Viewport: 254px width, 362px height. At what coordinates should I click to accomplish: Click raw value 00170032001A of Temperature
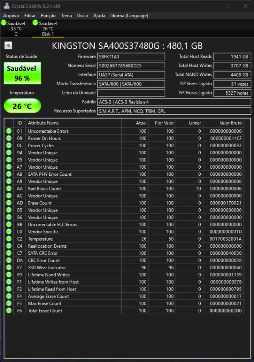(226, 239)
